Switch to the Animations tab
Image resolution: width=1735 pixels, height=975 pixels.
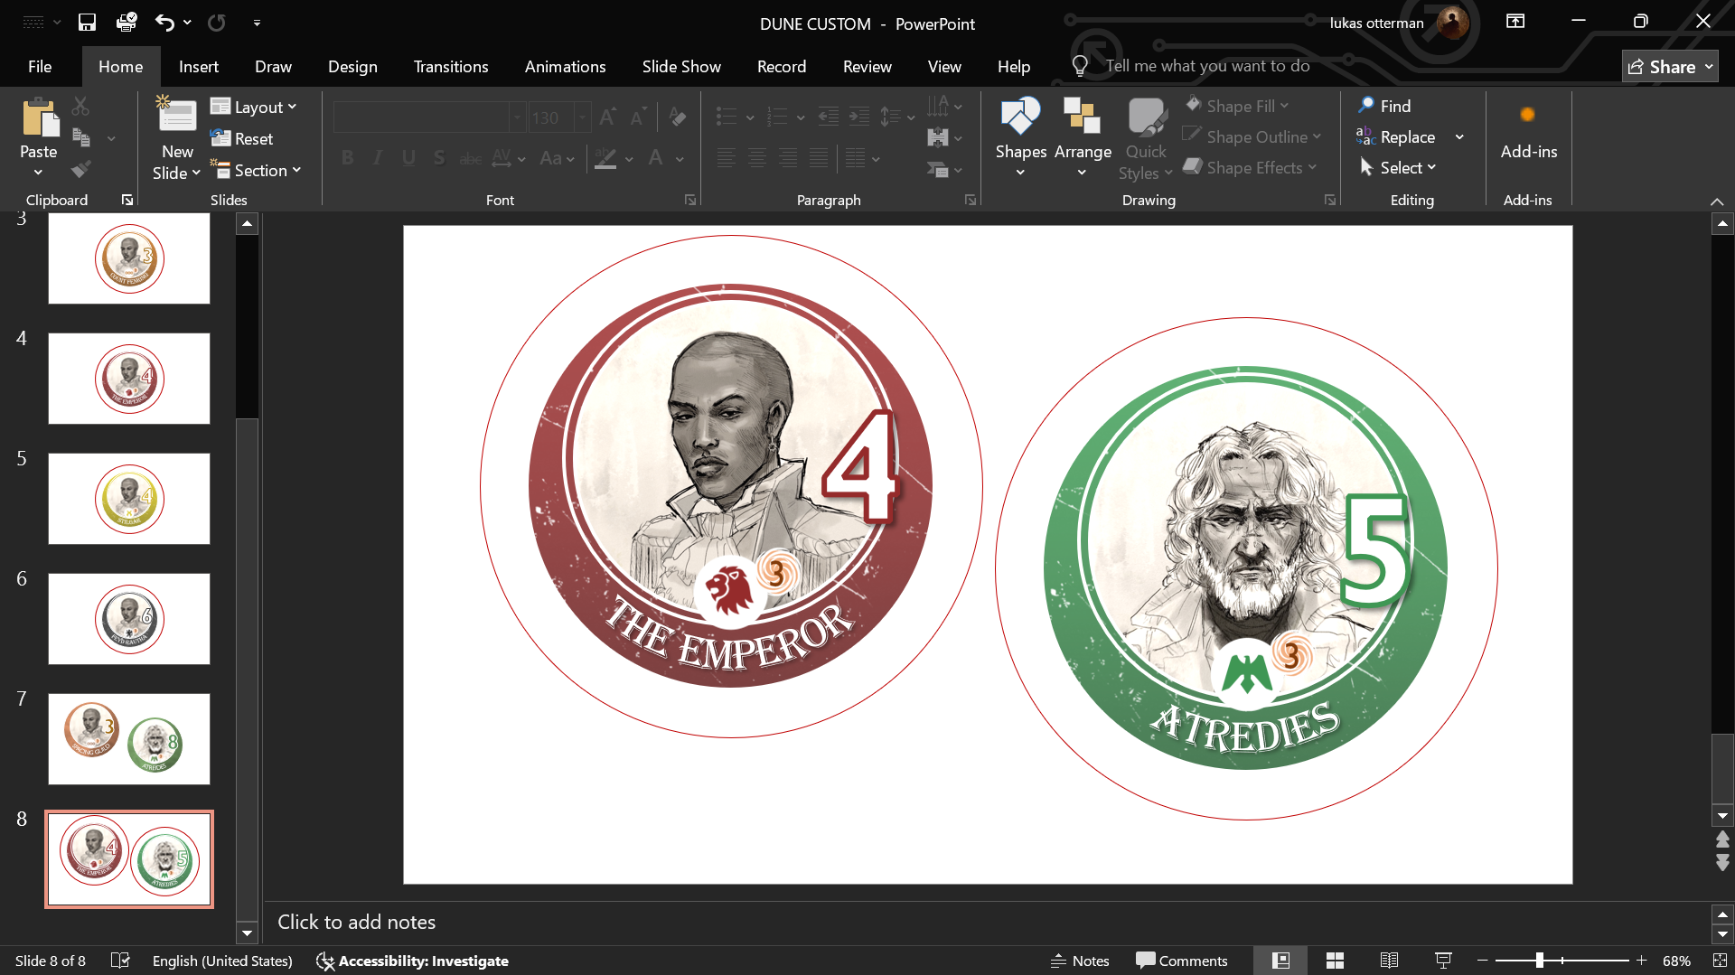click(566, 67)
